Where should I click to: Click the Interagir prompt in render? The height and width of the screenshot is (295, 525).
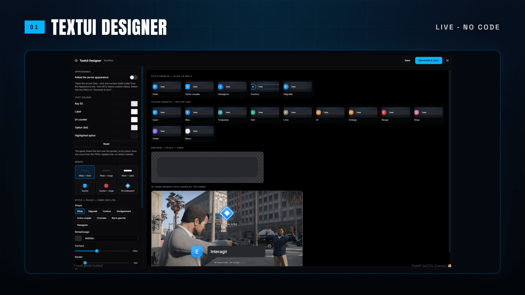[236, 252]
